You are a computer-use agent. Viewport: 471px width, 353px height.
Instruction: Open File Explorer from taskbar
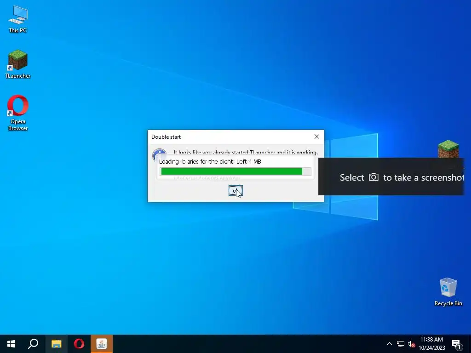pos(56,344)
